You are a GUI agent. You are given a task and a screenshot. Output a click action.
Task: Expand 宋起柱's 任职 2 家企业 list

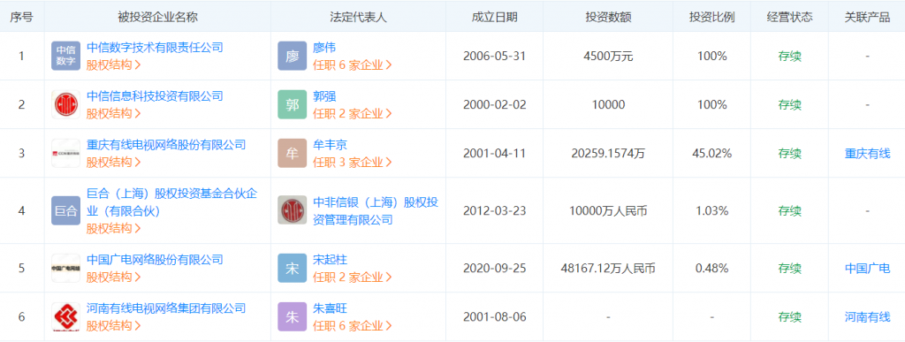[353, 277]
